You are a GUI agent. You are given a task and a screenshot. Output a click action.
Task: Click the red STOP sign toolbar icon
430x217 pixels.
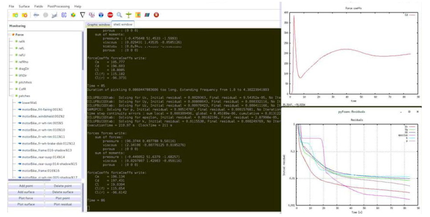[110, 15]
